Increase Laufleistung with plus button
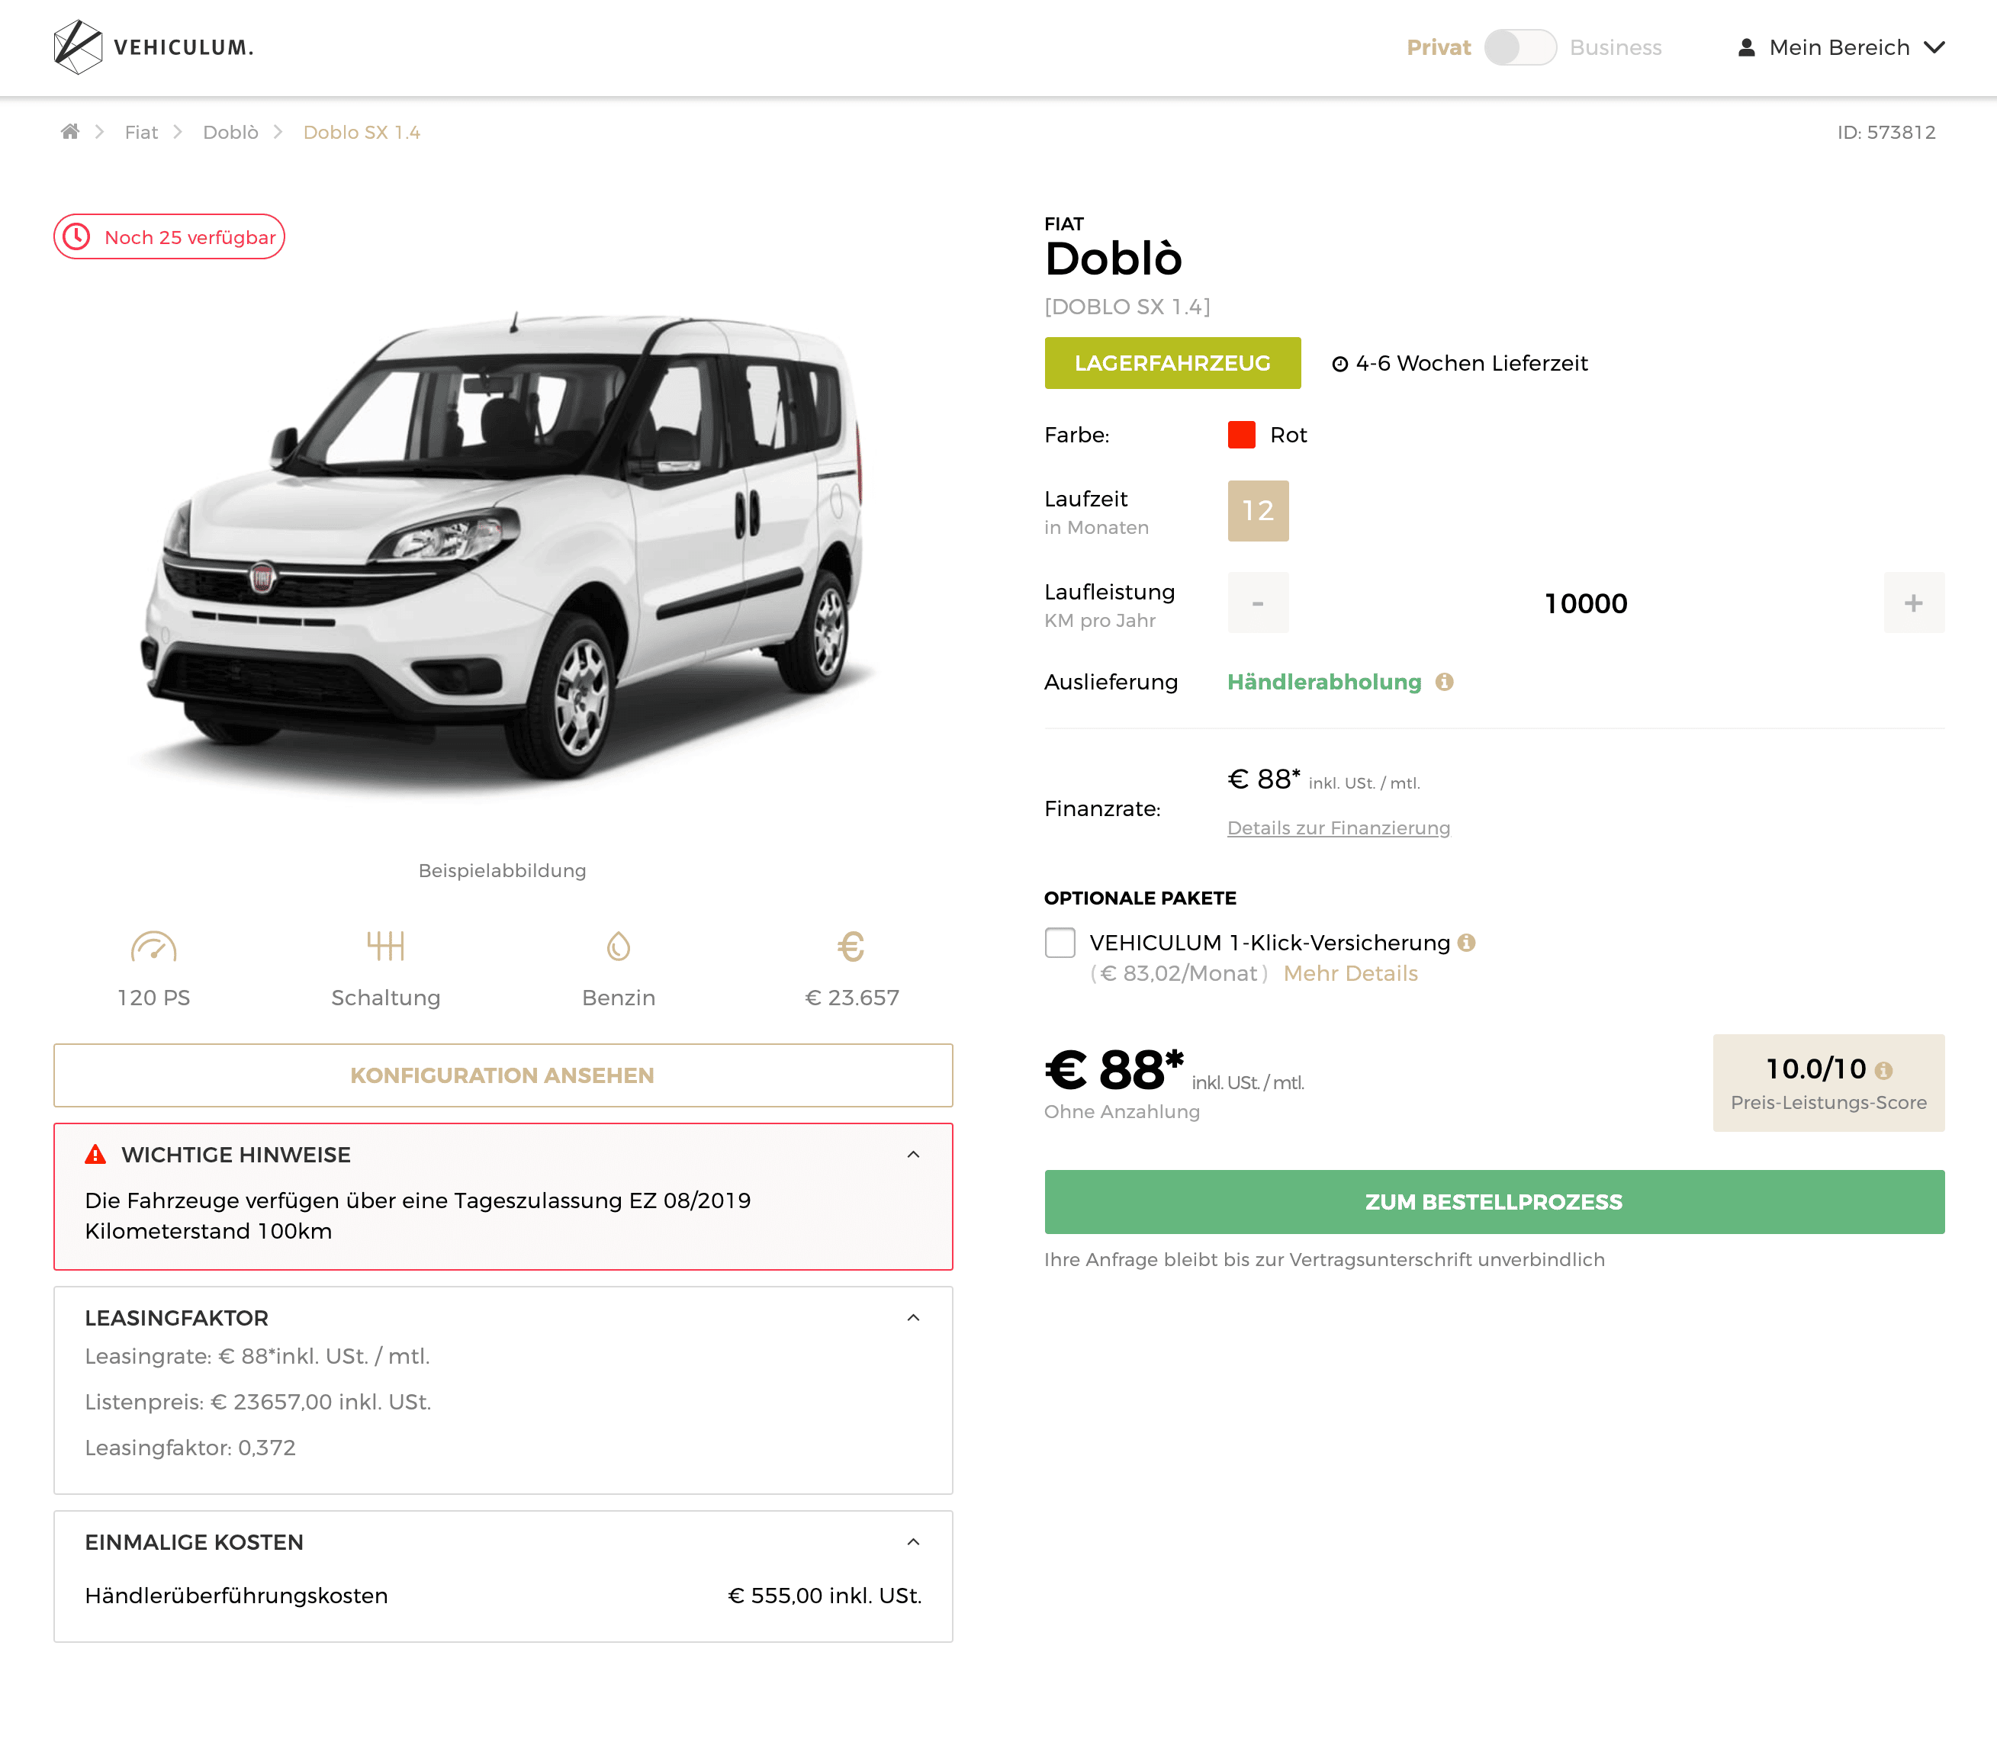 pyautogui.click(x=1913, y=603)
